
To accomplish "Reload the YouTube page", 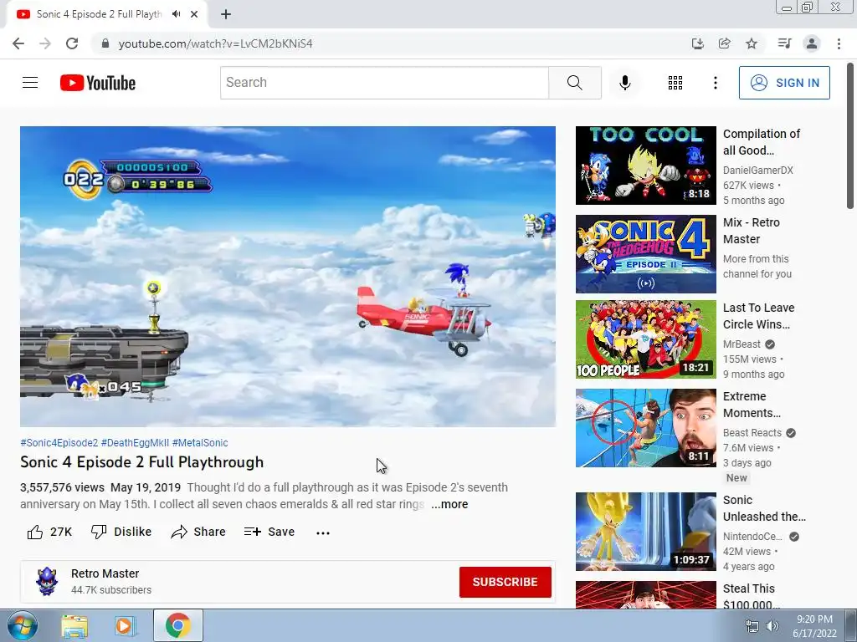I will 72,43.
